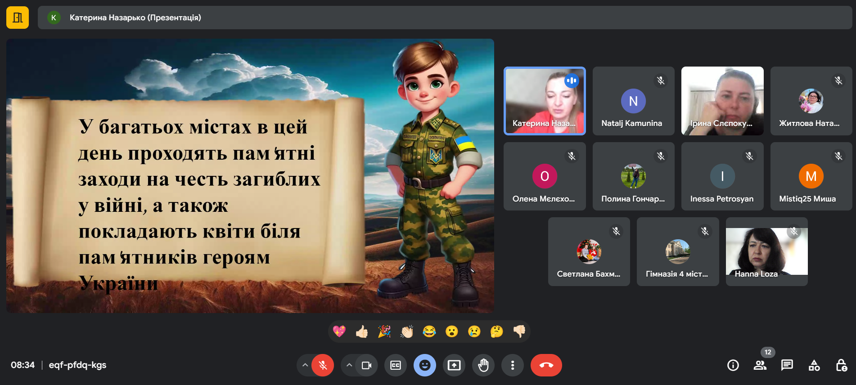The width and height of the screenshot is (856, 385).
Task: Open the participants list showing 12 people
Action: tap(760, 365)
